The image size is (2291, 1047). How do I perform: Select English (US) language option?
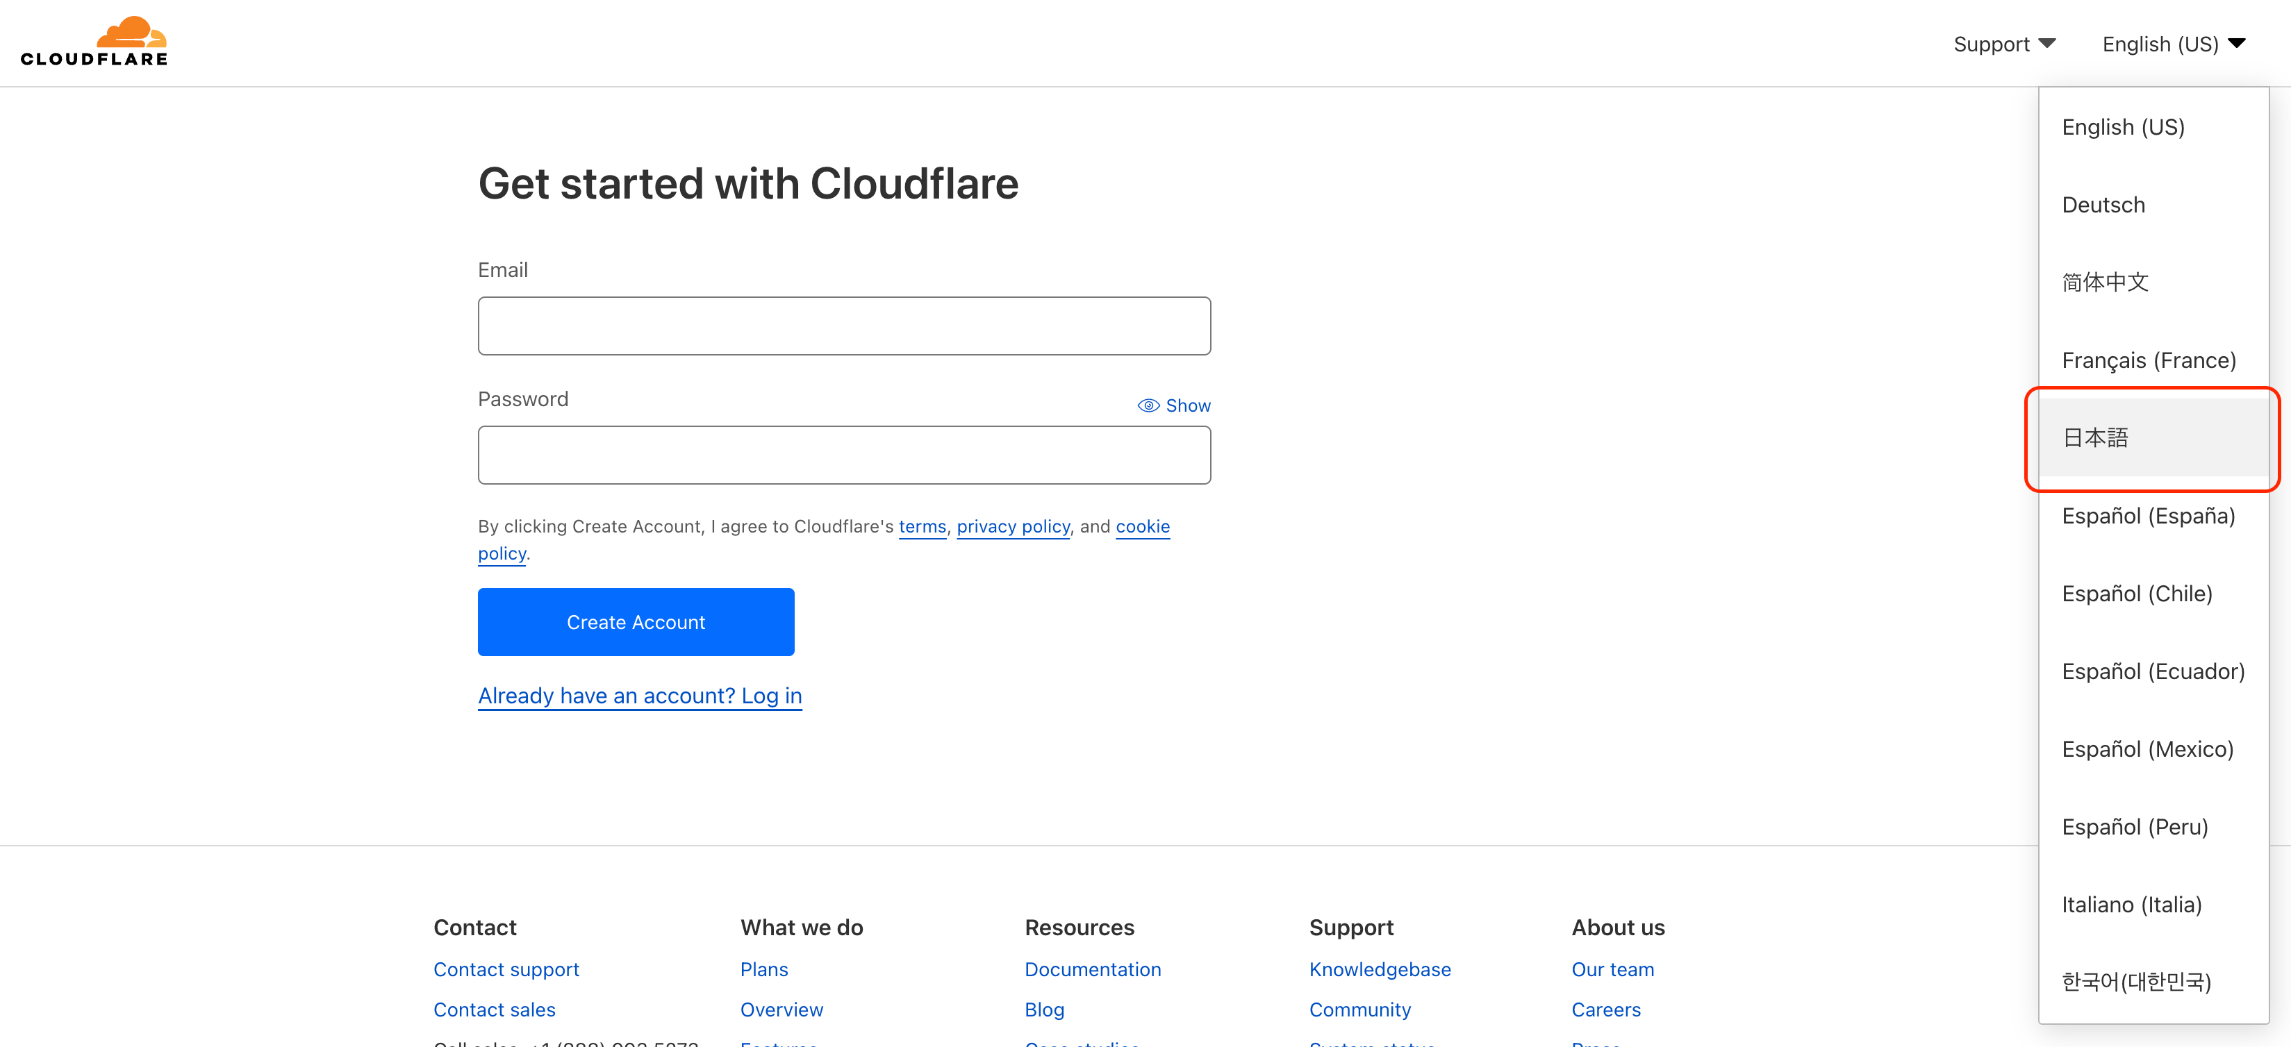point(2123,127)
